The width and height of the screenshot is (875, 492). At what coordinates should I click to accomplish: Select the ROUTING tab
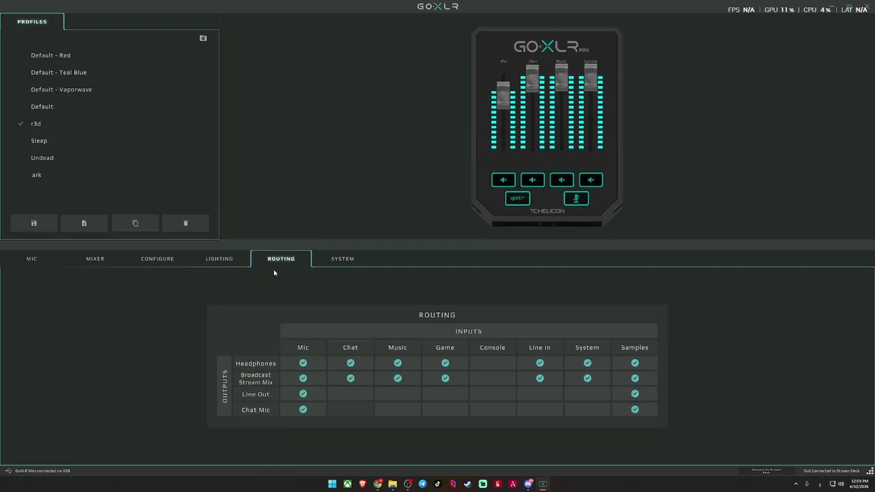[281, 259]
